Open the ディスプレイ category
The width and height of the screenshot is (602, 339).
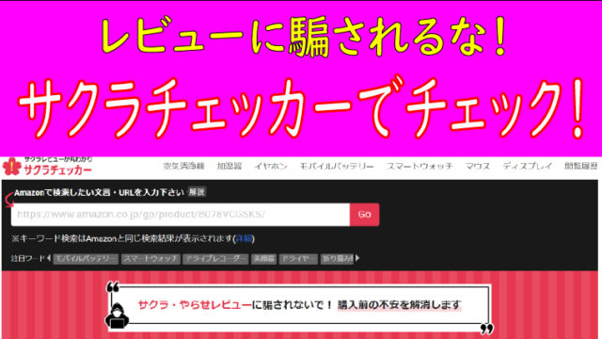click(527, 166)
